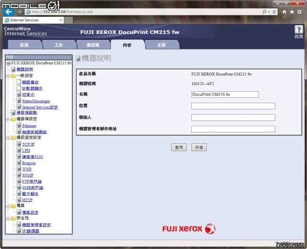The width and height of the screenshot is (307, 249).
Task: Click the 名稱 field containing DocuPrint CM215 fw
Action: 225,95
